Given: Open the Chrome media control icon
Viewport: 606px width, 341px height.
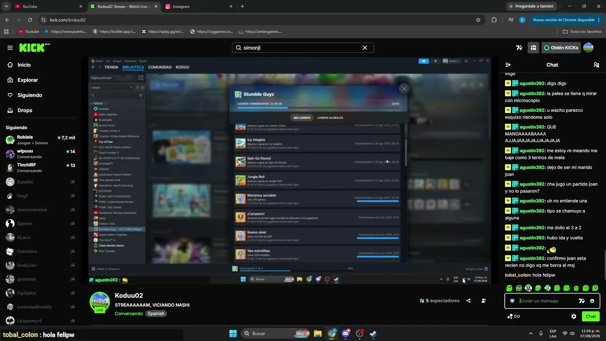Looking at the screenshot, I should tap(511, 20).
